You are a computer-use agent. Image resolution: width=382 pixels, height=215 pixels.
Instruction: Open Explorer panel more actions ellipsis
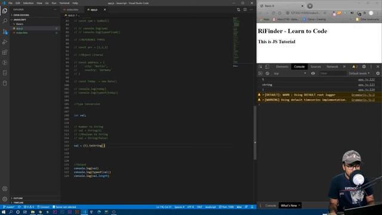click(x=56, y=10)
